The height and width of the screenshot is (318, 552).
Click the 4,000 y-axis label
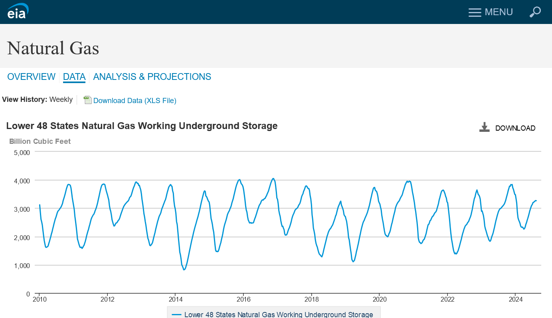pos(22,181)
